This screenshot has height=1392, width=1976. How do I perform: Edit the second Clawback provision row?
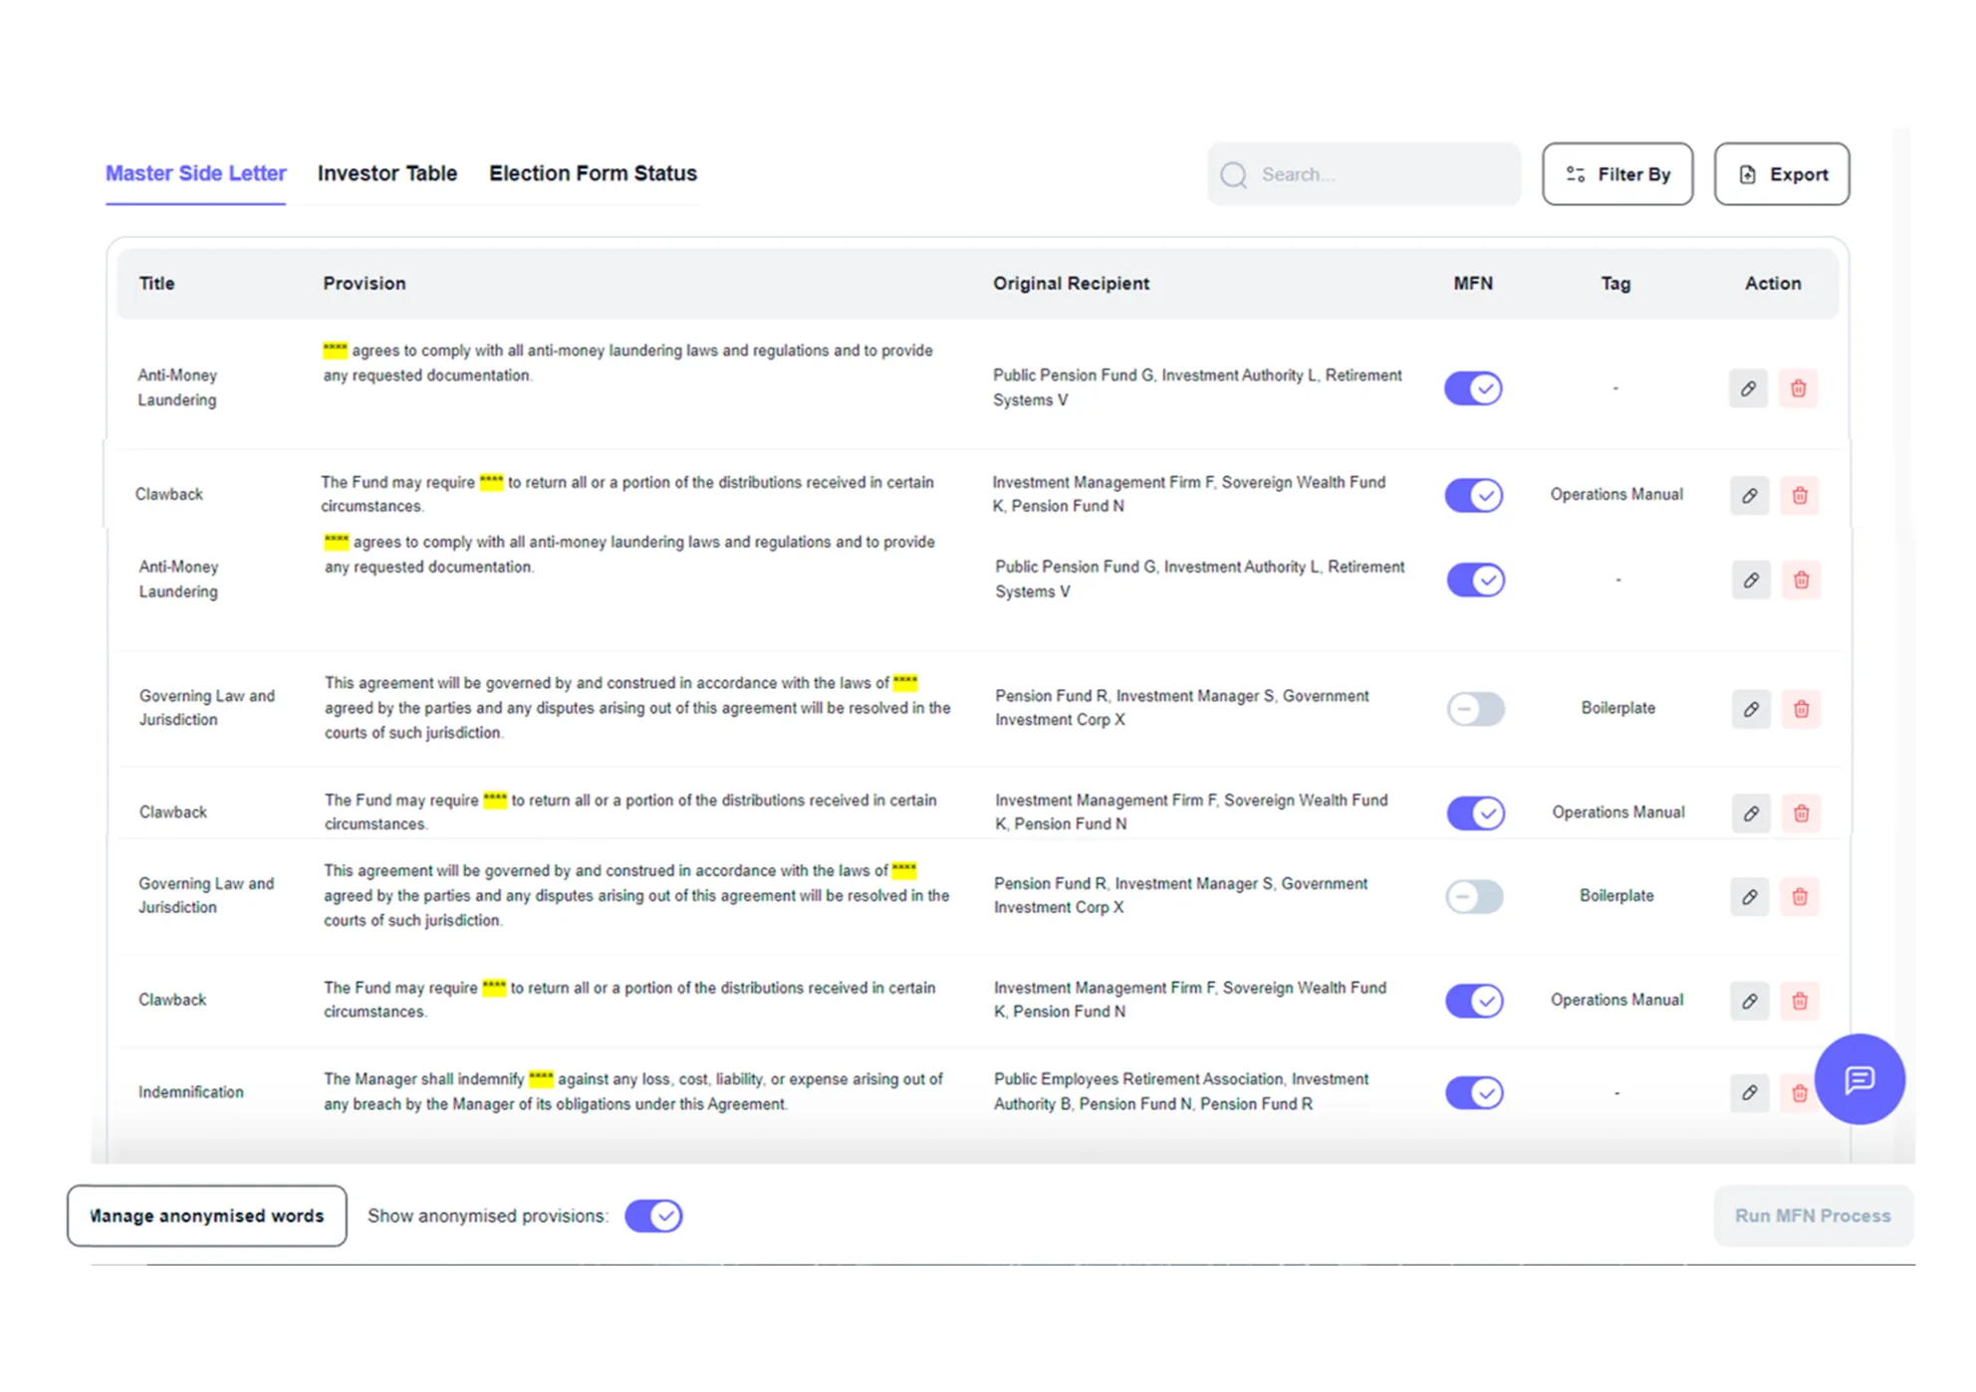click(1751, 813)
